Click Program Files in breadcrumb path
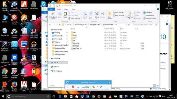Image resolution: width=177 pixels, height=99 pixels. coord(95,25)
